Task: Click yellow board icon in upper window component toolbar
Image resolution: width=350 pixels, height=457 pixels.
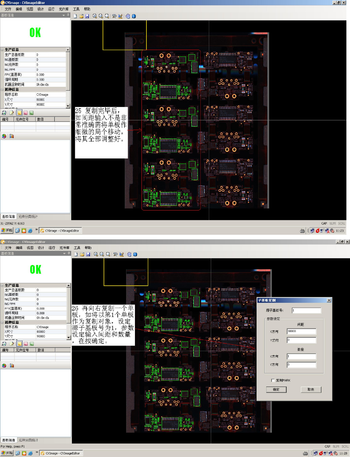Action: tap(19, 113)
